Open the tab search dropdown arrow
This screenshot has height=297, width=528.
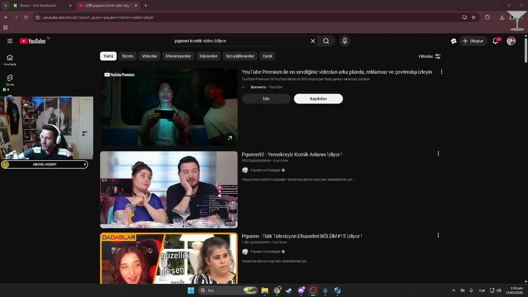pyautogui.click(x=5, y=5)
